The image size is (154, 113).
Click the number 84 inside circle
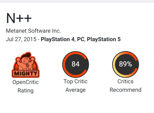point(75,64)
